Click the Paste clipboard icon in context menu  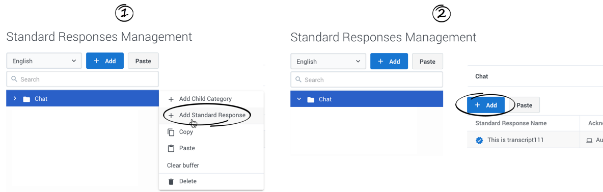click(x=171, y=149)
